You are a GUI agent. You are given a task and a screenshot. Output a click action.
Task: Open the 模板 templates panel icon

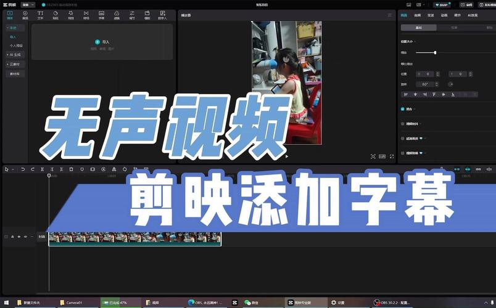(x=147, y=15)
